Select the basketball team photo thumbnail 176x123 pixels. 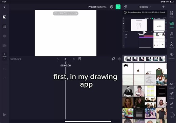click(161, 80)
